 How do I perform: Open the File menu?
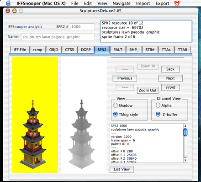point(74,3)
